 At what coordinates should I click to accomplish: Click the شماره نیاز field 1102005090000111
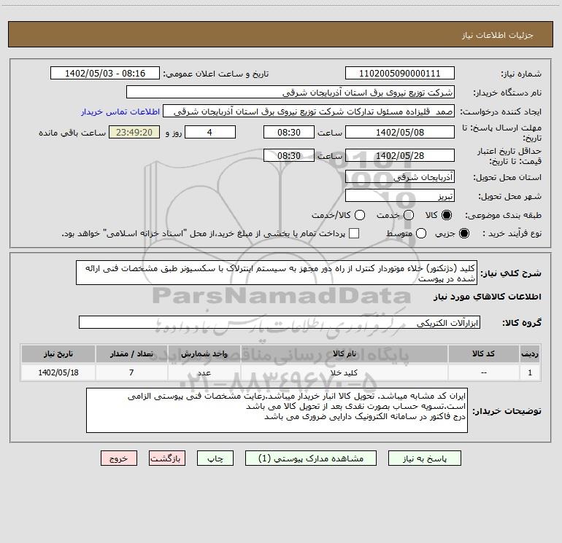click(400, 74)
